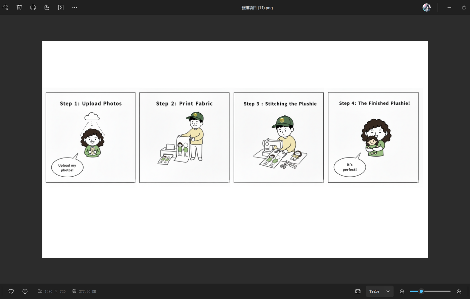Click the file name title 新建项目 (11).png

point(257,8)
